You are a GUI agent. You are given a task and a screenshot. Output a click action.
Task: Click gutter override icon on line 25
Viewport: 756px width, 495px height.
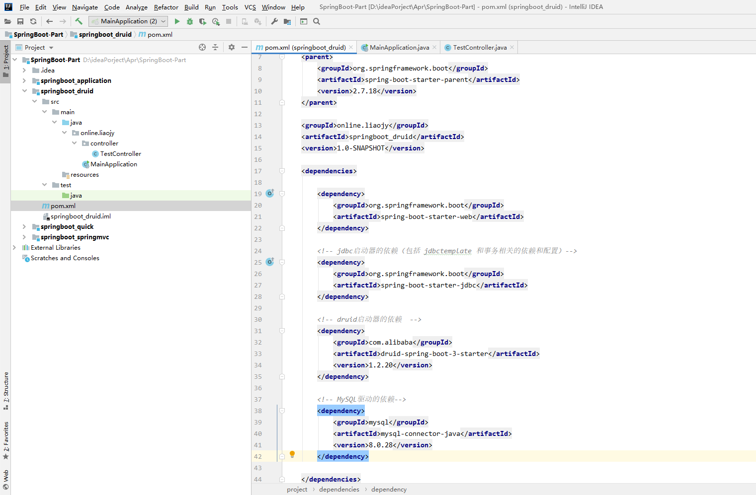270,262
